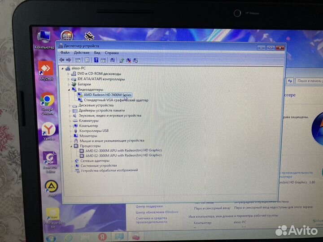Expand the Батареи category
323x242 pixels.
tap(69, 84)
